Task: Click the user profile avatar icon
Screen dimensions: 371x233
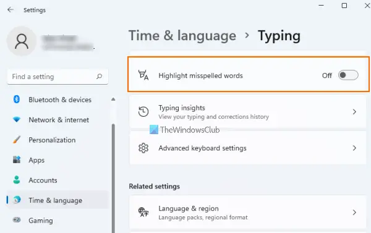Action: pos(22,41)
